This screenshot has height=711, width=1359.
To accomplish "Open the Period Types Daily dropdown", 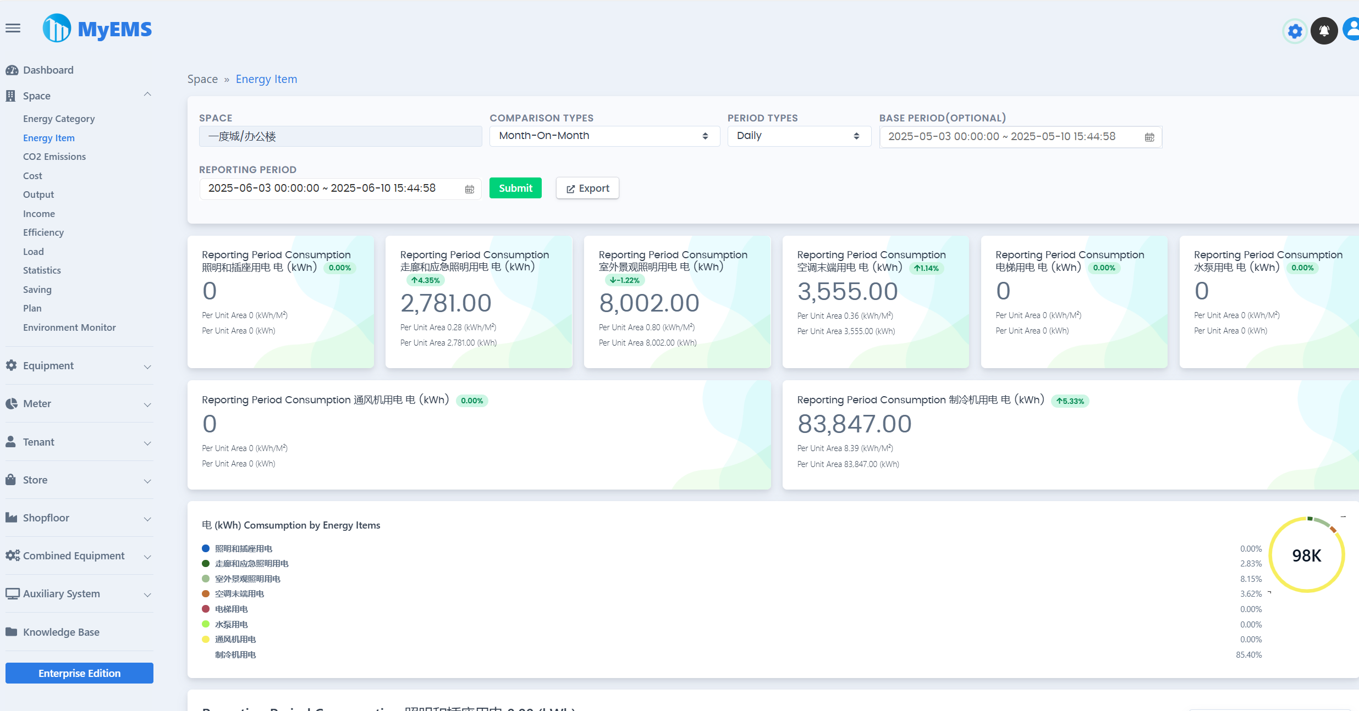I will [799, 136].
